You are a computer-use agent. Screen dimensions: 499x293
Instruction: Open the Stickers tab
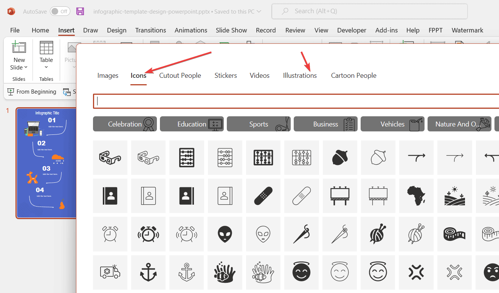(226, 76)
